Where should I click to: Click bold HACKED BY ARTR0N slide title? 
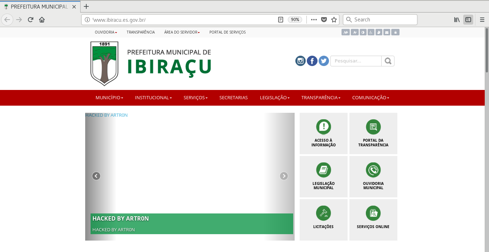tap(121, 218)
